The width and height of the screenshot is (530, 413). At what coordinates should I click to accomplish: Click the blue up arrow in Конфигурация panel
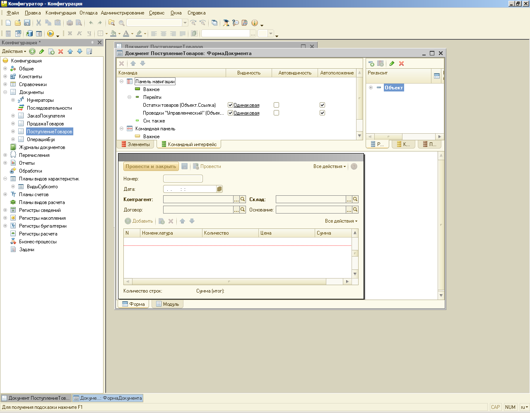coord(70,51)
